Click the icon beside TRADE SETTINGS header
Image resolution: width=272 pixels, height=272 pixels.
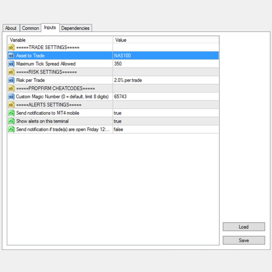pos(11,47)
